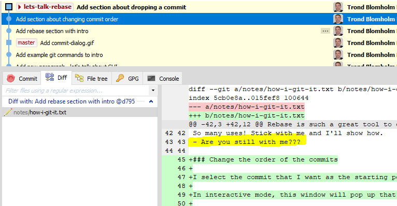Open the file filter dropdown arrow

click(x=153, y=91)
